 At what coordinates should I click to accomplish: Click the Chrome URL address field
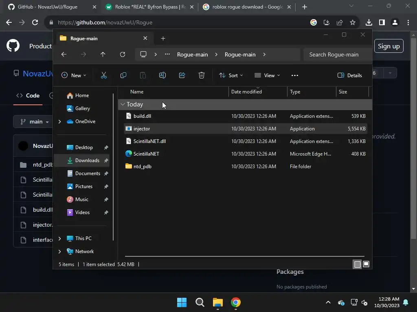176,23
